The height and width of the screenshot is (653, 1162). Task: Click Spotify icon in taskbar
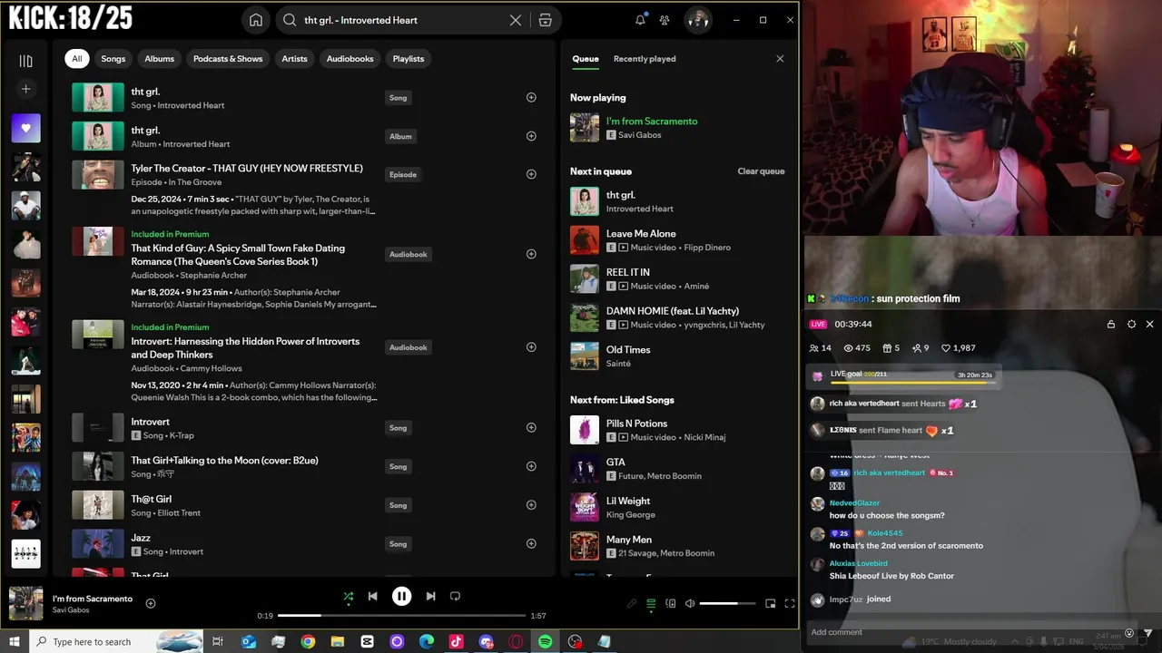pos(545,641)
